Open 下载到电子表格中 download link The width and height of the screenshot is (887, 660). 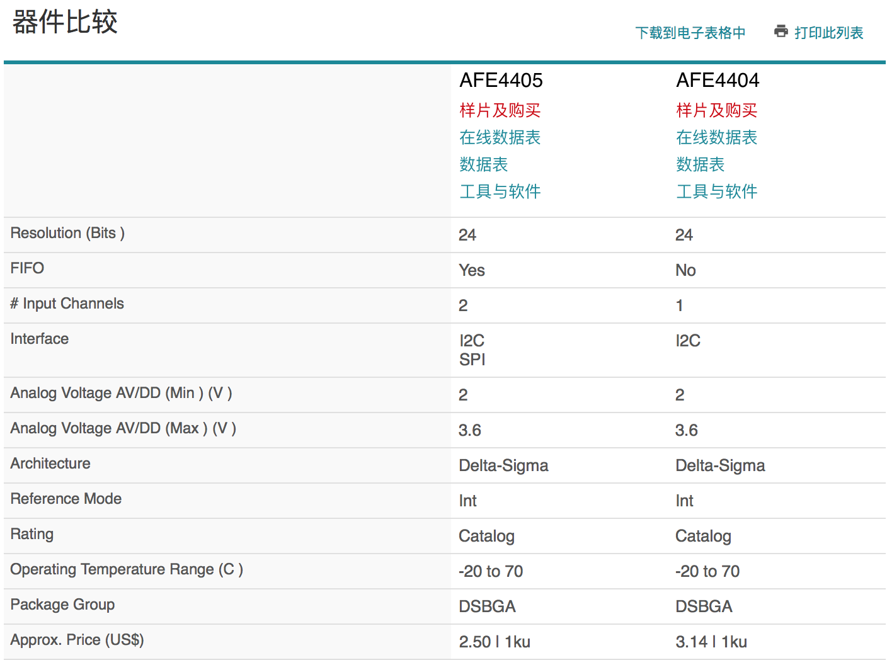click(690, 33)
